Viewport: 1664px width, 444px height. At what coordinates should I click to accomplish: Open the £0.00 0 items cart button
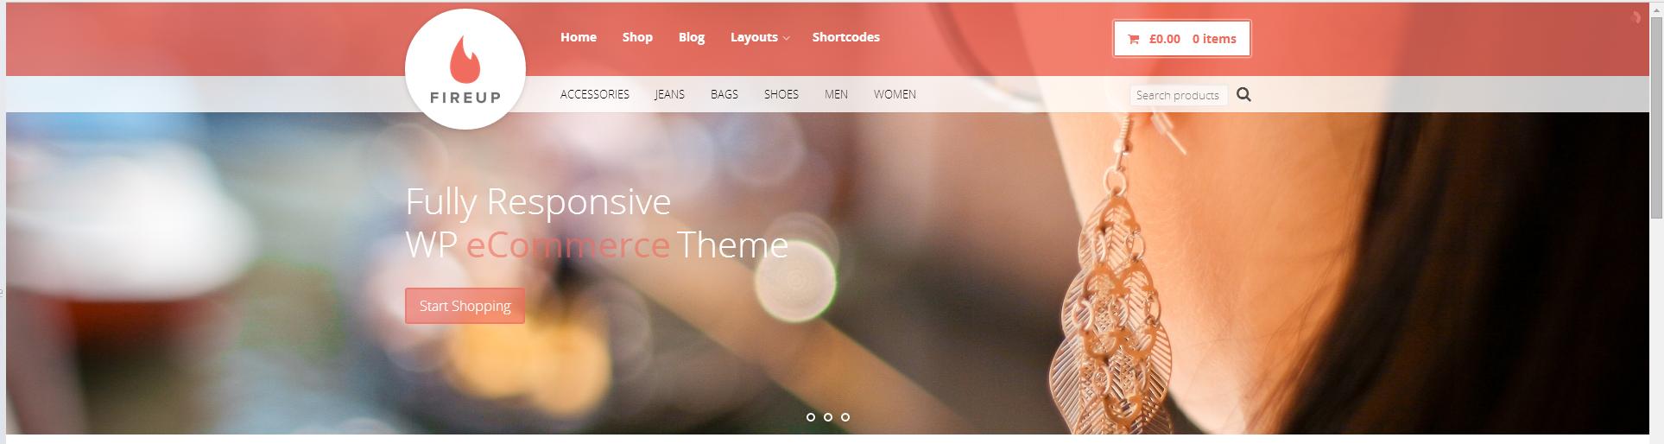pos(1182,39)
